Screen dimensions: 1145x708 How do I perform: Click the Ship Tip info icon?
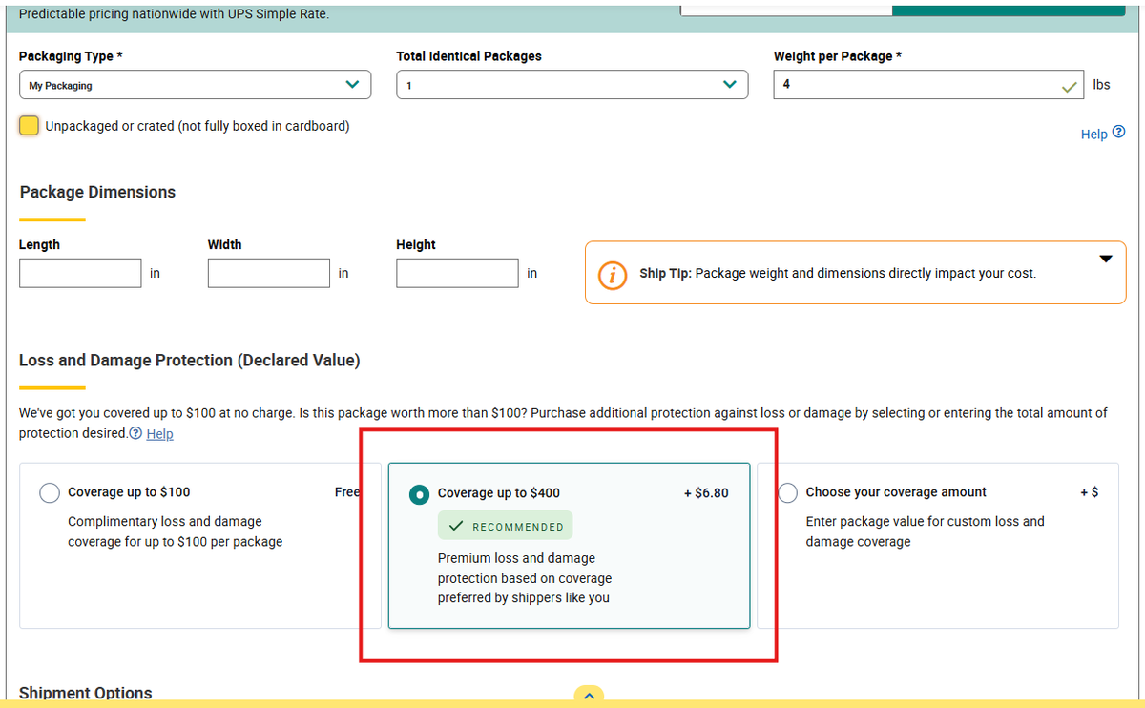[x=613, y=275]
